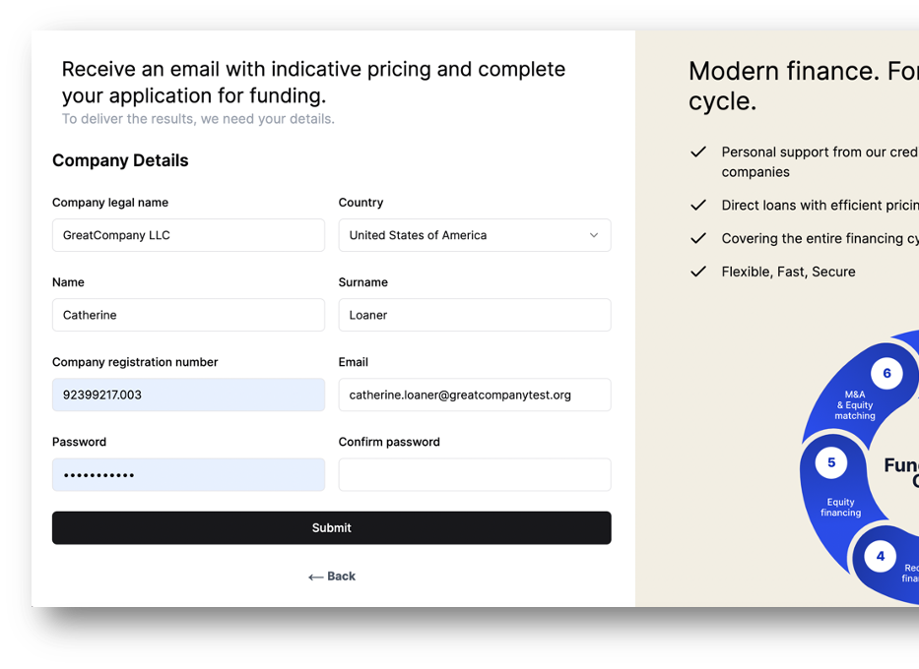
Task: Click the checkmark beside Covering the entire financing
Action: (698, 238)
